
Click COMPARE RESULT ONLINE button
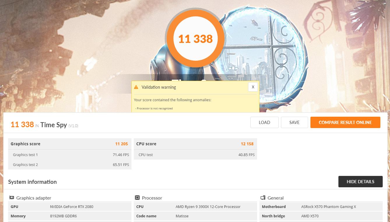tap(345, 123)
